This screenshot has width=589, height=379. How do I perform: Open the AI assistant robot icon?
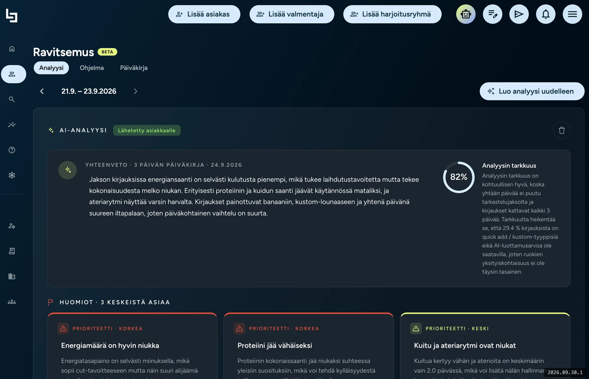pyautogui.click(x=466, y=14)
